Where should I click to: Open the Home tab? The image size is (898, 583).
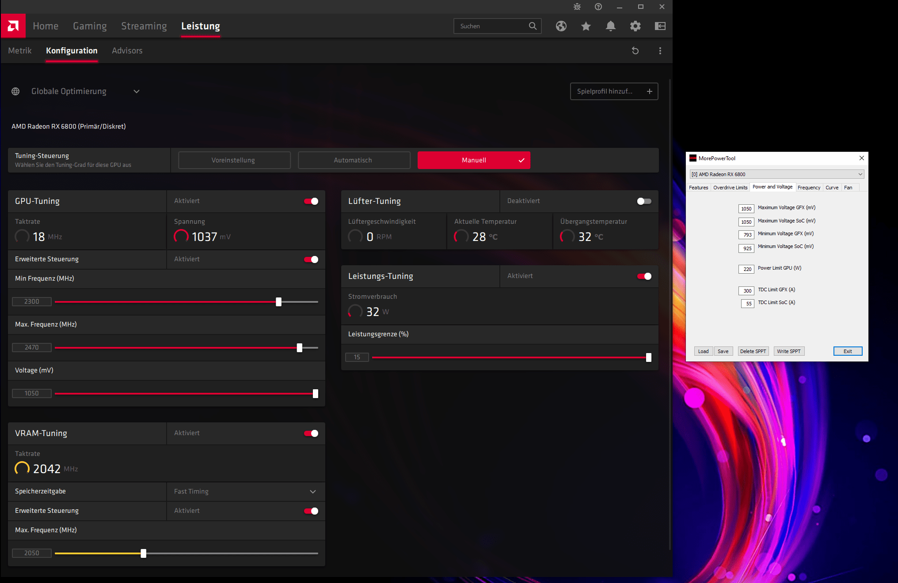(46, 26)
